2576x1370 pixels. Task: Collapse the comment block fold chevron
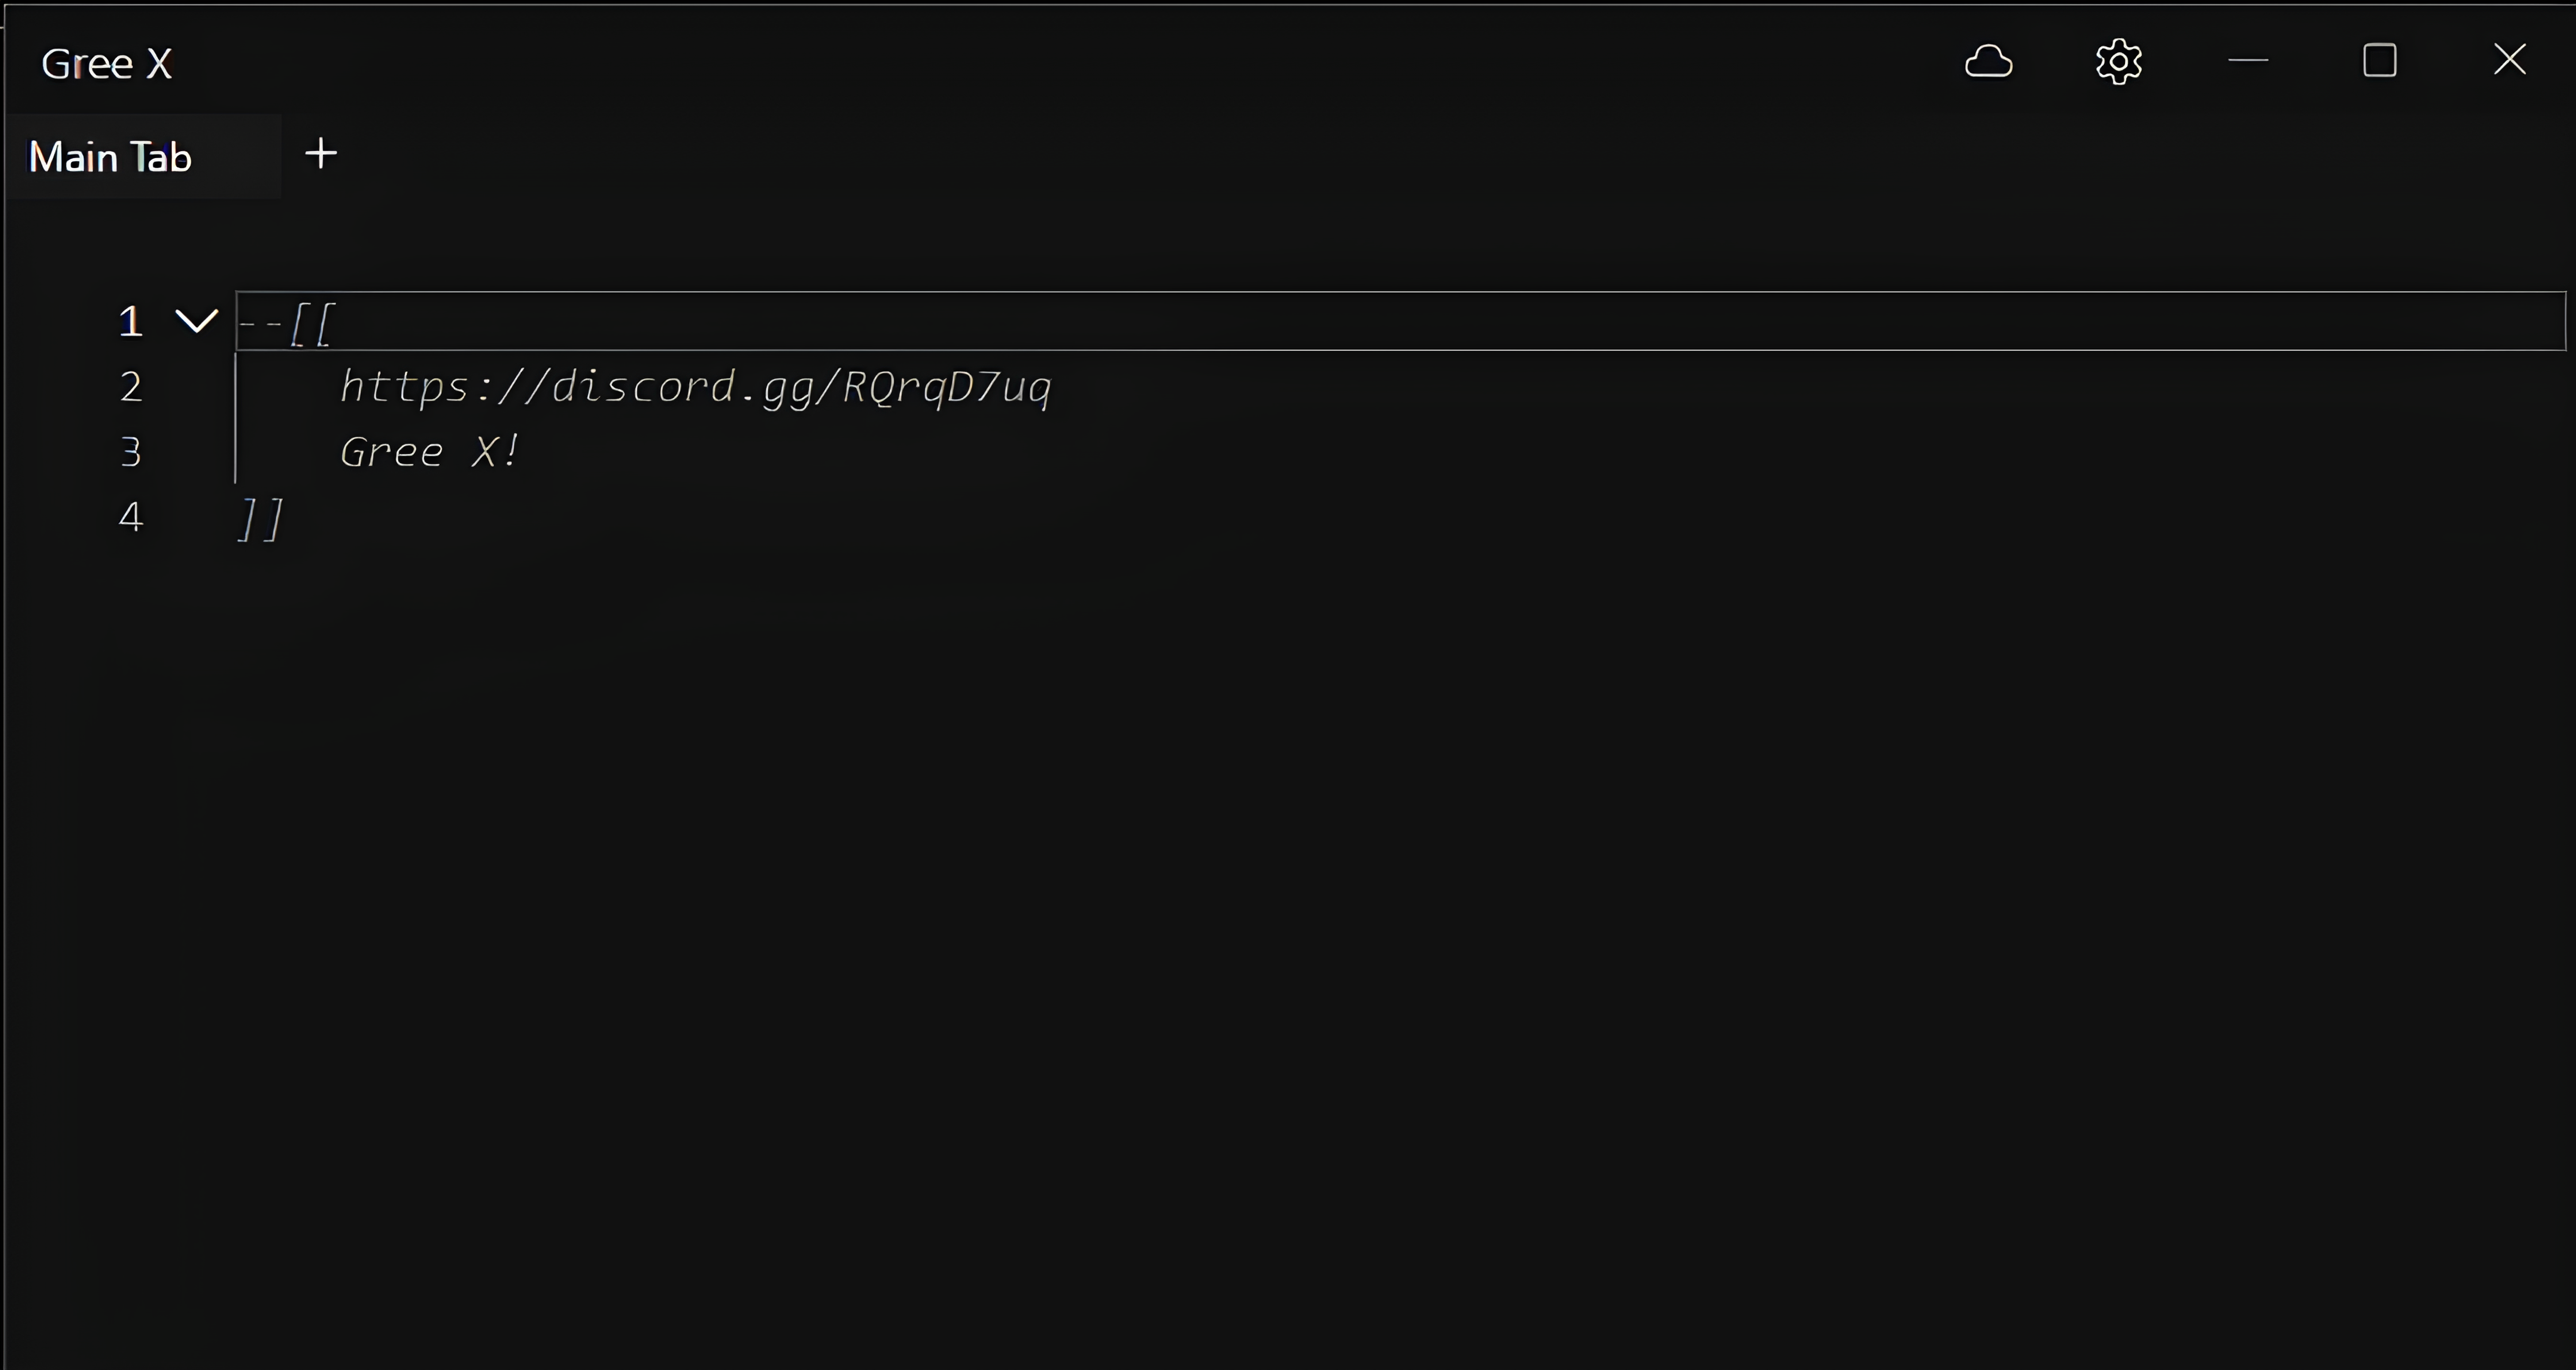(x=196, y=321)
